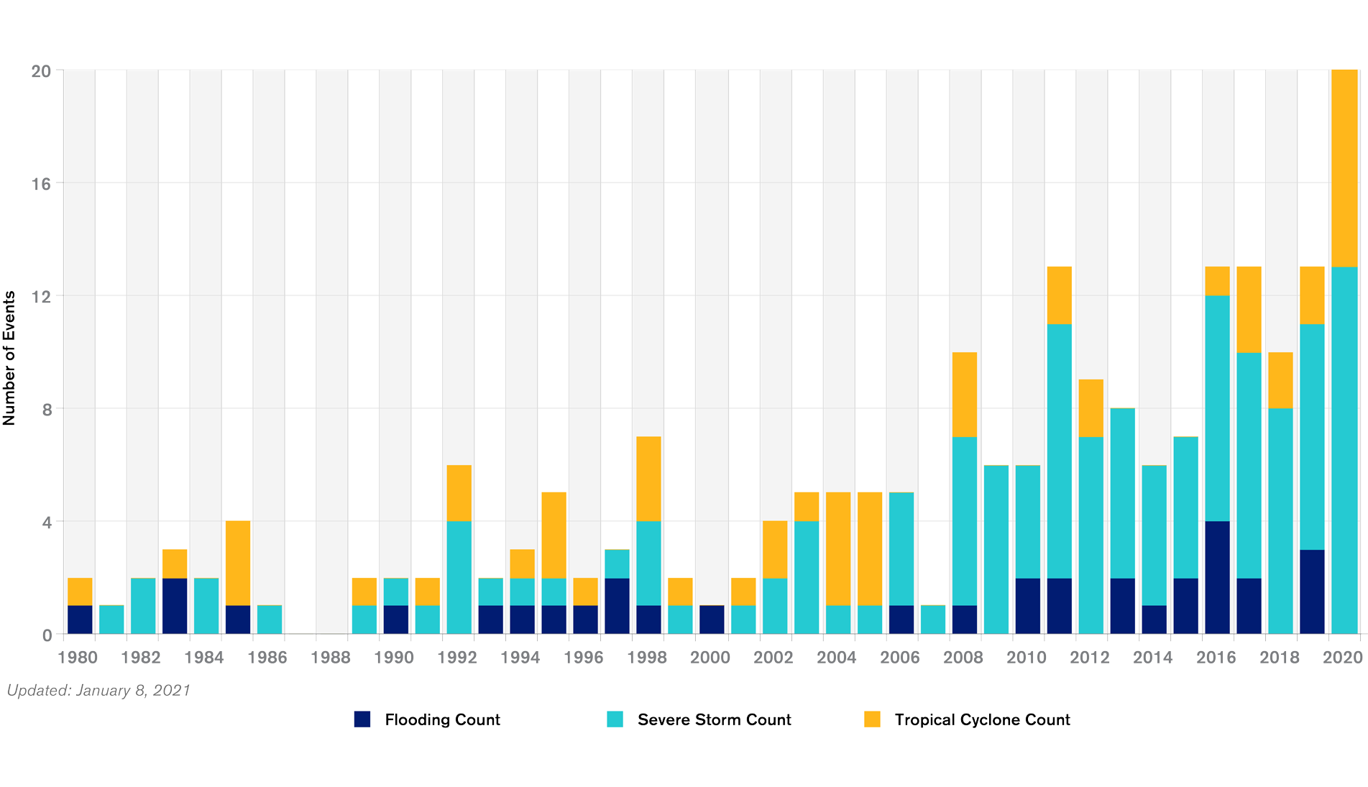This screenshot has width=1368, height=787.
Task: Click the 1985 tropical cyclone orange segment
Action: tap(238, 563)
